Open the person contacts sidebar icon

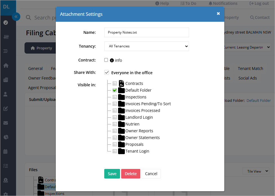click(5, 94)
